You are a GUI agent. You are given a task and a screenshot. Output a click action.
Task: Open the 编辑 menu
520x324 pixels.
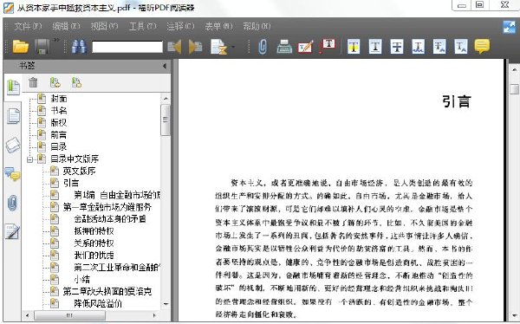[x=66, y=26]
